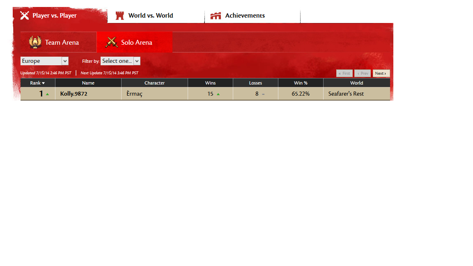
Task: Open the Player vs. Player tab
Action: tap(60, 15)
